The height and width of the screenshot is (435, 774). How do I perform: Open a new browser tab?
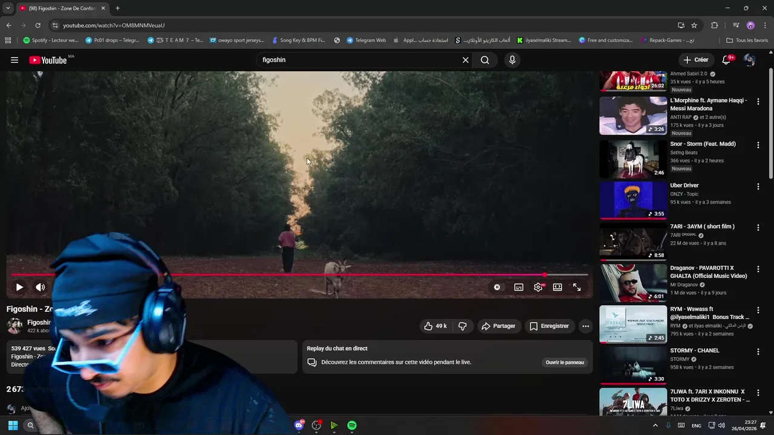[117, 8]
